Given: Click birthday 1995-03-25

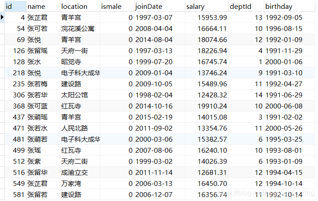Looking at the screenshot, I should coord(290,139).
